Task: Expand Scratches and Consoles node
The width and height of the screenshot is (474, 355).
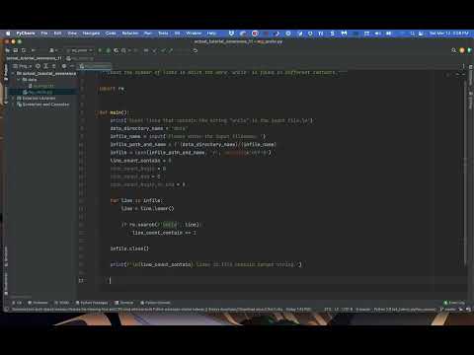Action: click(13, 105)
